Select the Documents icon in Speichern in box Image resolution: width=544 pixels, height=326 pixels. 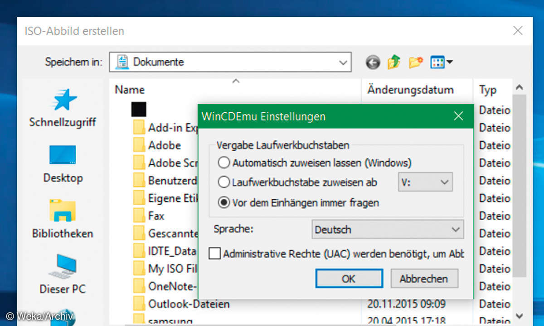[x=121, y=62]
